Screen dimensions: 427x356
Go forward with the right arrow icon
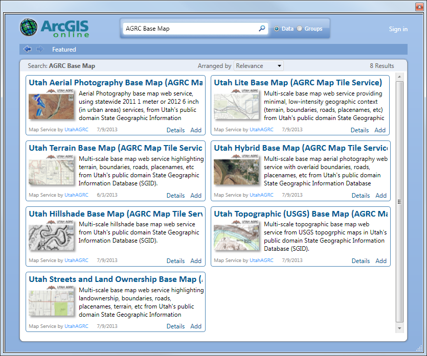[40, 49]
